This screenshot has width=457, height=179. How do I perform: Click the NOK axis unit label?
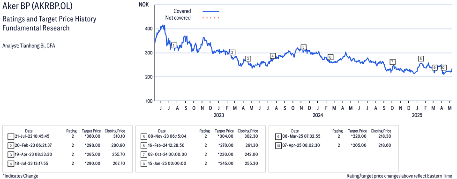143,4
